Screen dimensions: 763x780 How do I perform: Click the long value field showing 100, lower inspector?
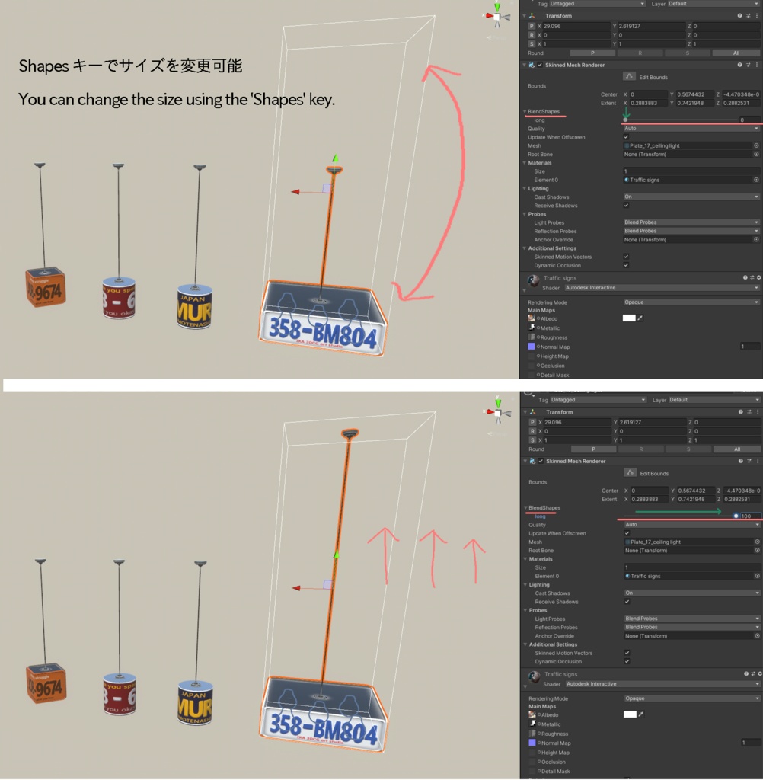coord(751,516)
